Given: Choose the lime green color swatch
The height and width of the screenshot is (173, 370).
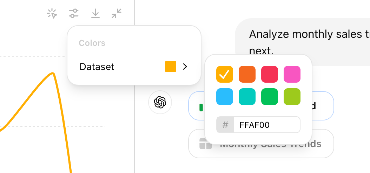Looking at the screenshot, I should (292, 97).
